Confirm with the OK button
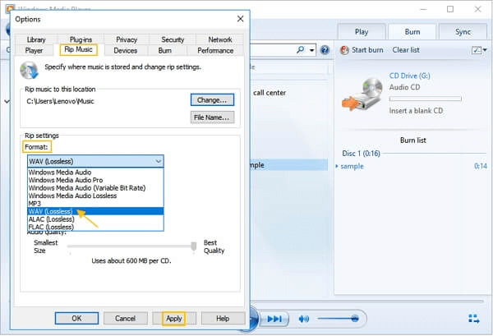Viewport: 493px width, 336px height. click(76, 319)
